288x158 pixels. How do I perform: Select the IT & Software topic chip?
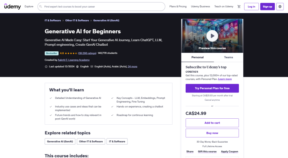[x=117, y=142]
